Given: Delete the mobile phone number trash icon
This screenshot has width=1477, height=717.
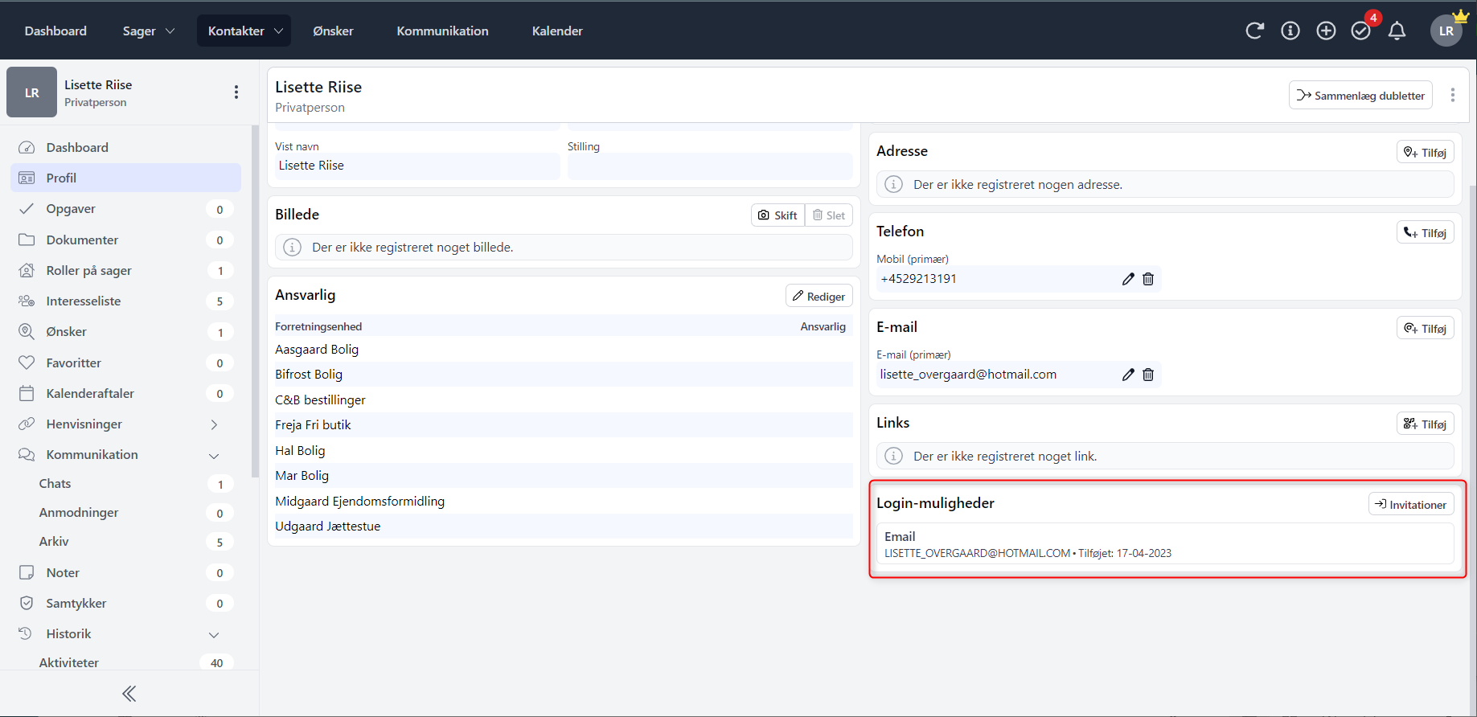Looking at the screenshot, I should (1148, 279).
